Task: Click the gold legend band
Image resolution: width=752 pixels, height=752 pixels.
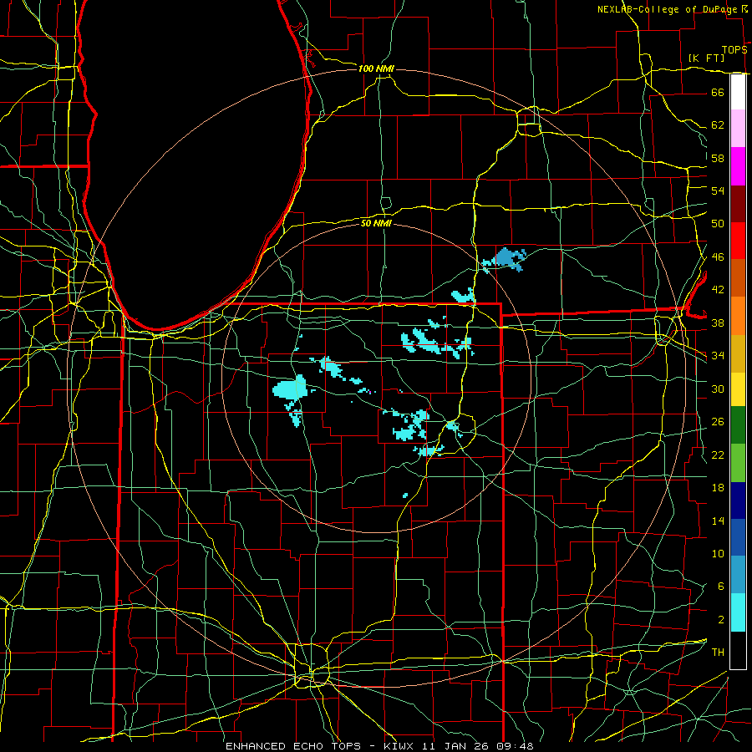Action: pos(738,353)
